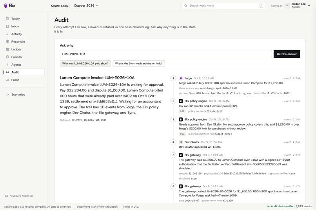Click the Elix gateway icon in step 6
Image resolution: width=316 pixels, height=210 pixels.
[x=181, y=186]
